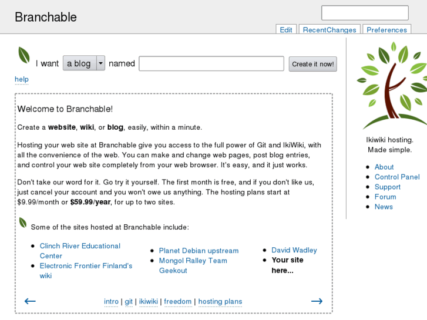Open the "a blog" site type dropdown

click(83, 63)
